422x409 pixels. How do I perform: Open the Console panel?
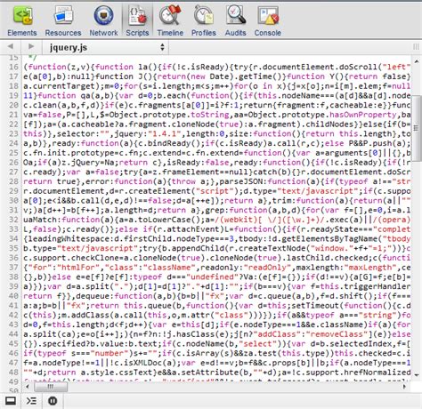[268, 20]
